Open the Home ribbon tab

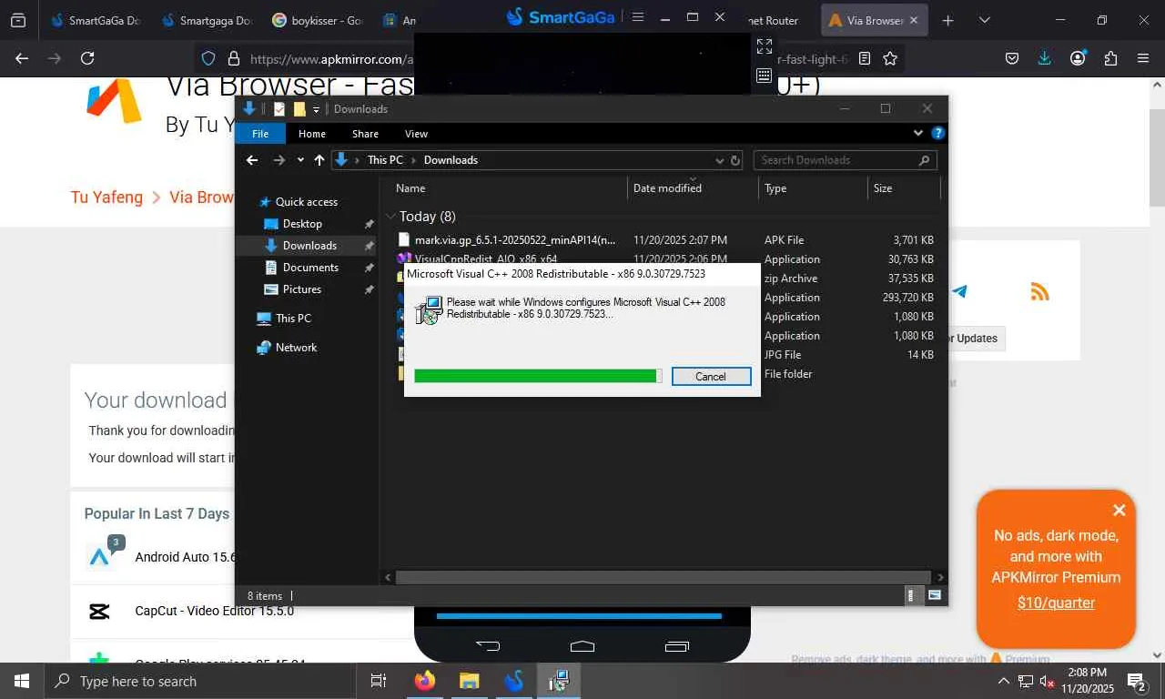click(312, 134)
